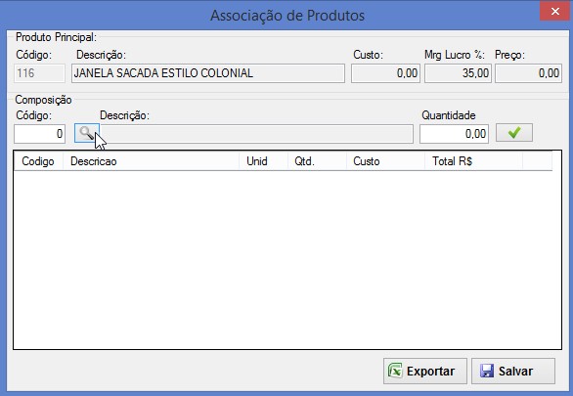
Task: Click the magnifying glass search icon
Action: point(87,133)
